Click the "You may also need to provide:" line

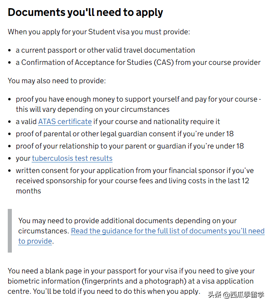coord(57,81)
